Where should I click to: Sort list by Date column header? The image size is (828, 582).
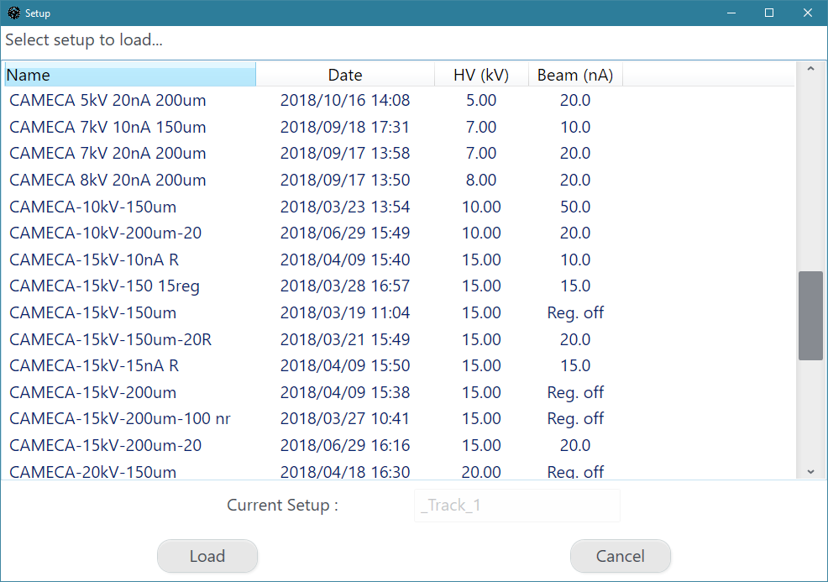[x=345, y=76]
